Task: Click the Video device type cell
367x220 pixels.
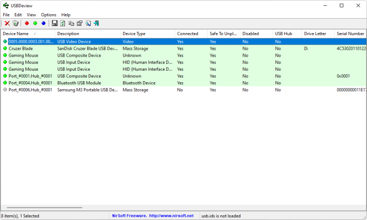Action: [128, 41]
